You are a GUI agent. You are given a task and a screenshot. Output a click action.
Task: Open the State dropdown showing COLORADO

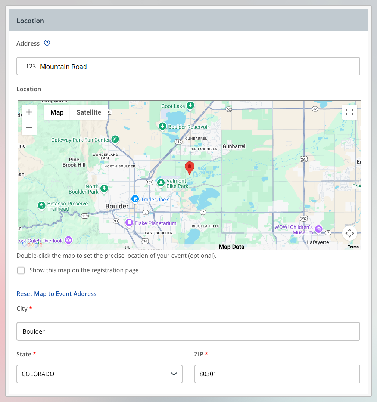tap(99, 374)
